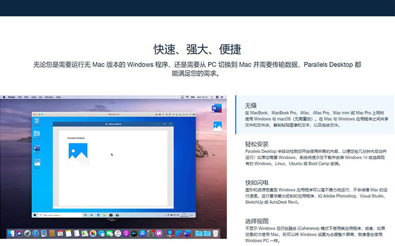Viewport: 395px width, 246px height.
Task: Click the Windows Start button
Action: click(35, 215)
